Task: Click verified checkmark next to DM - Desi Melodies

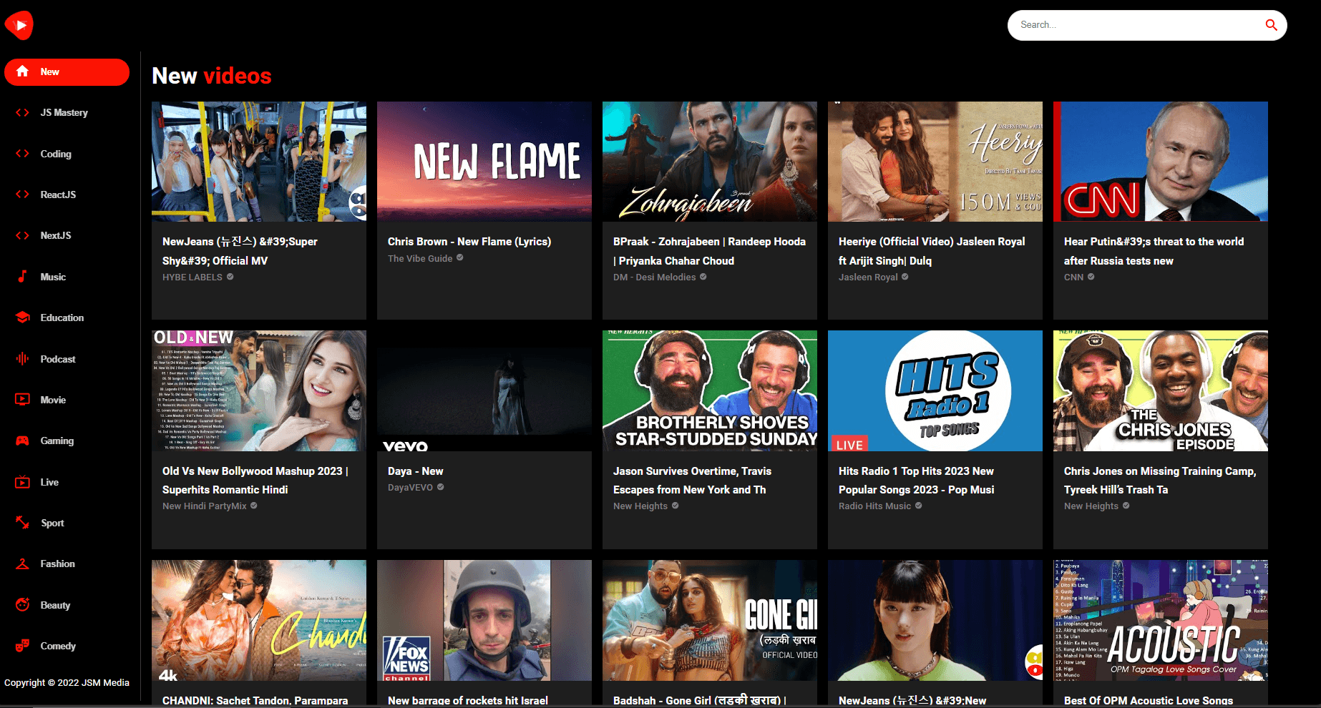Action: click(703, 277)
